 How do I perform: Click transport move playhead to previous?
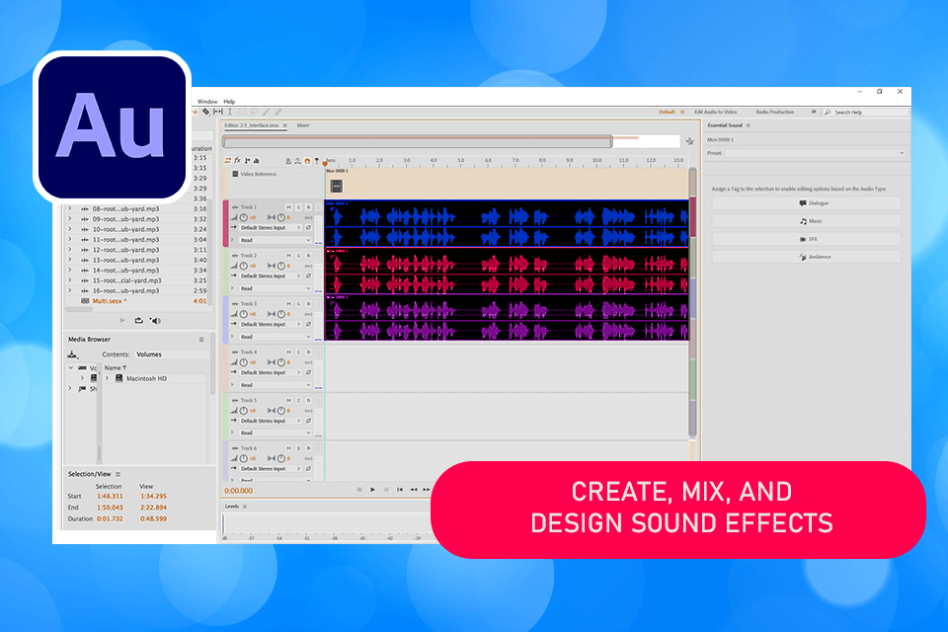[400, 489]
